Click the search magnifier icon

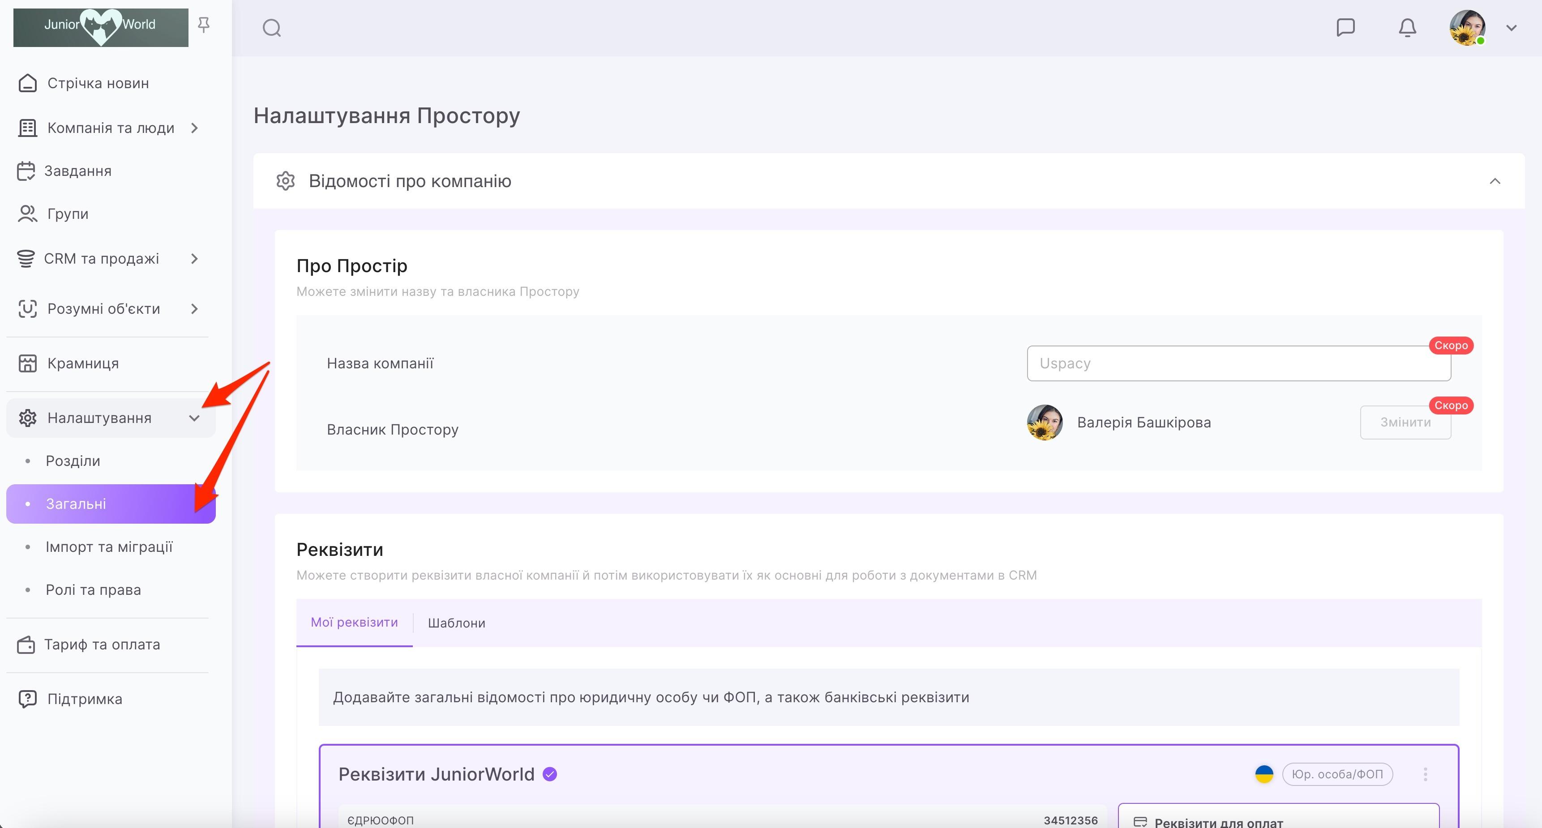point(272,28)
